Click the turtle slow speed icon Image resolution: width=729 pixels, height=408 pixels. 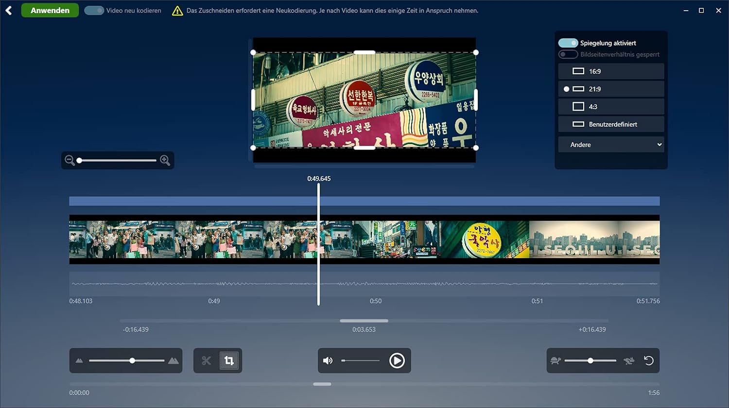(x=555, y=360)
